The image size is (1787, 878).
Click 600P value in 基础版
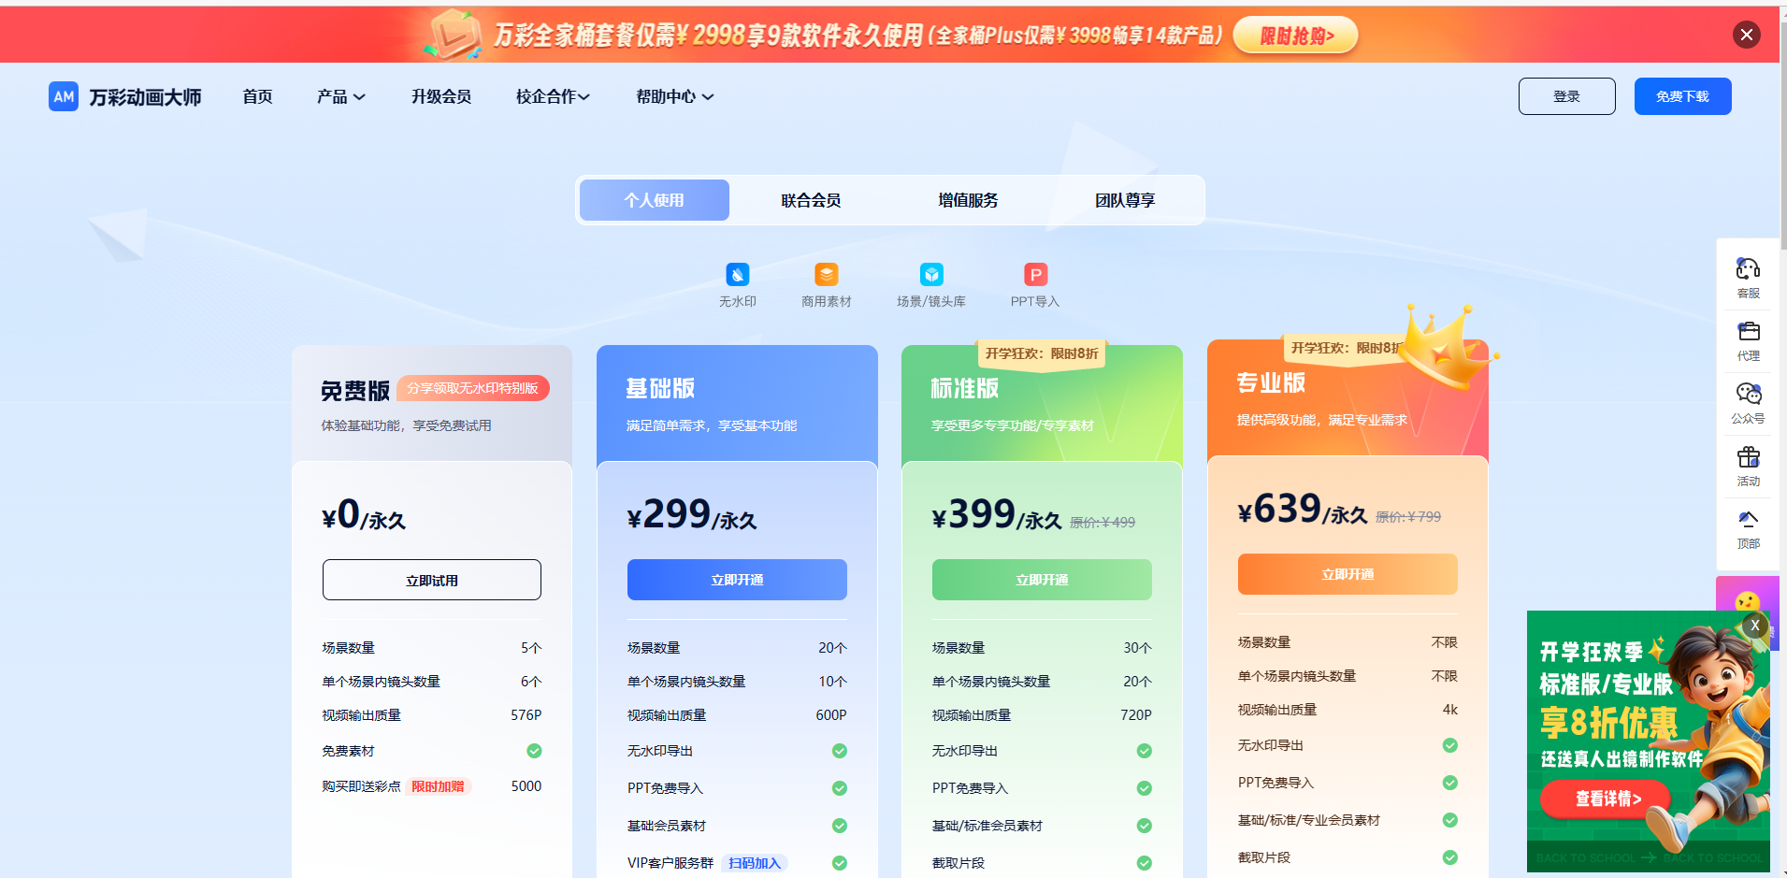point(830,715)
